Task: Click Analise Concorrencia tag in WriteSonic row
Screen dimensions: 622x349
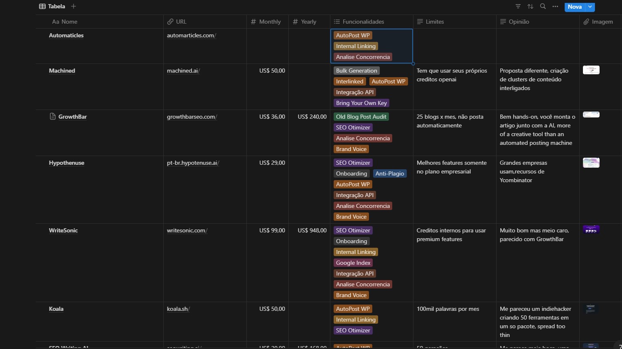Action: pyautogui.click(x=363, y=285)
